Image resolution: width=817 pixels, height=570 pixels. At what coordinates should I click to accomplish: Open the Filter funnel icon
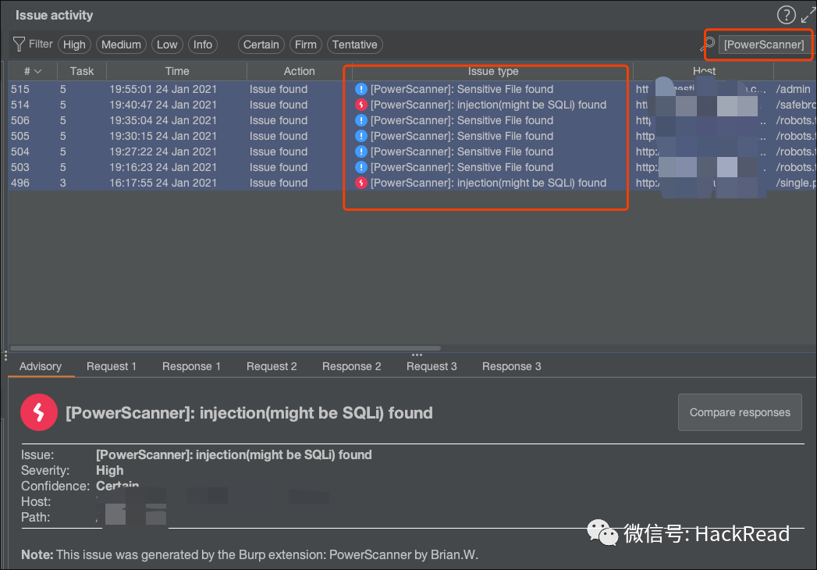click(19, 45)
